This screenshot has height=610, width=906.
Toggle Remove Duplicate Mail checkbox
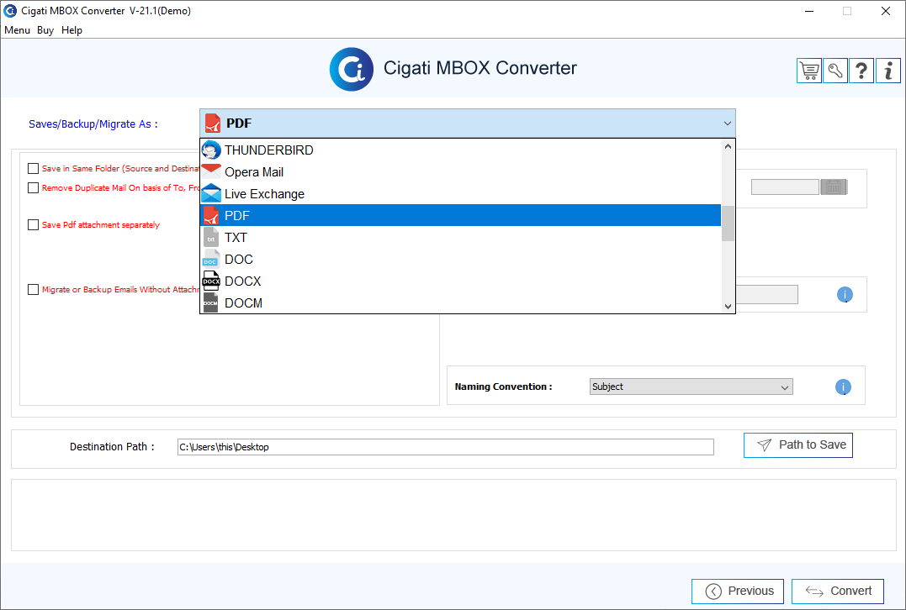[x=33, y=187]
